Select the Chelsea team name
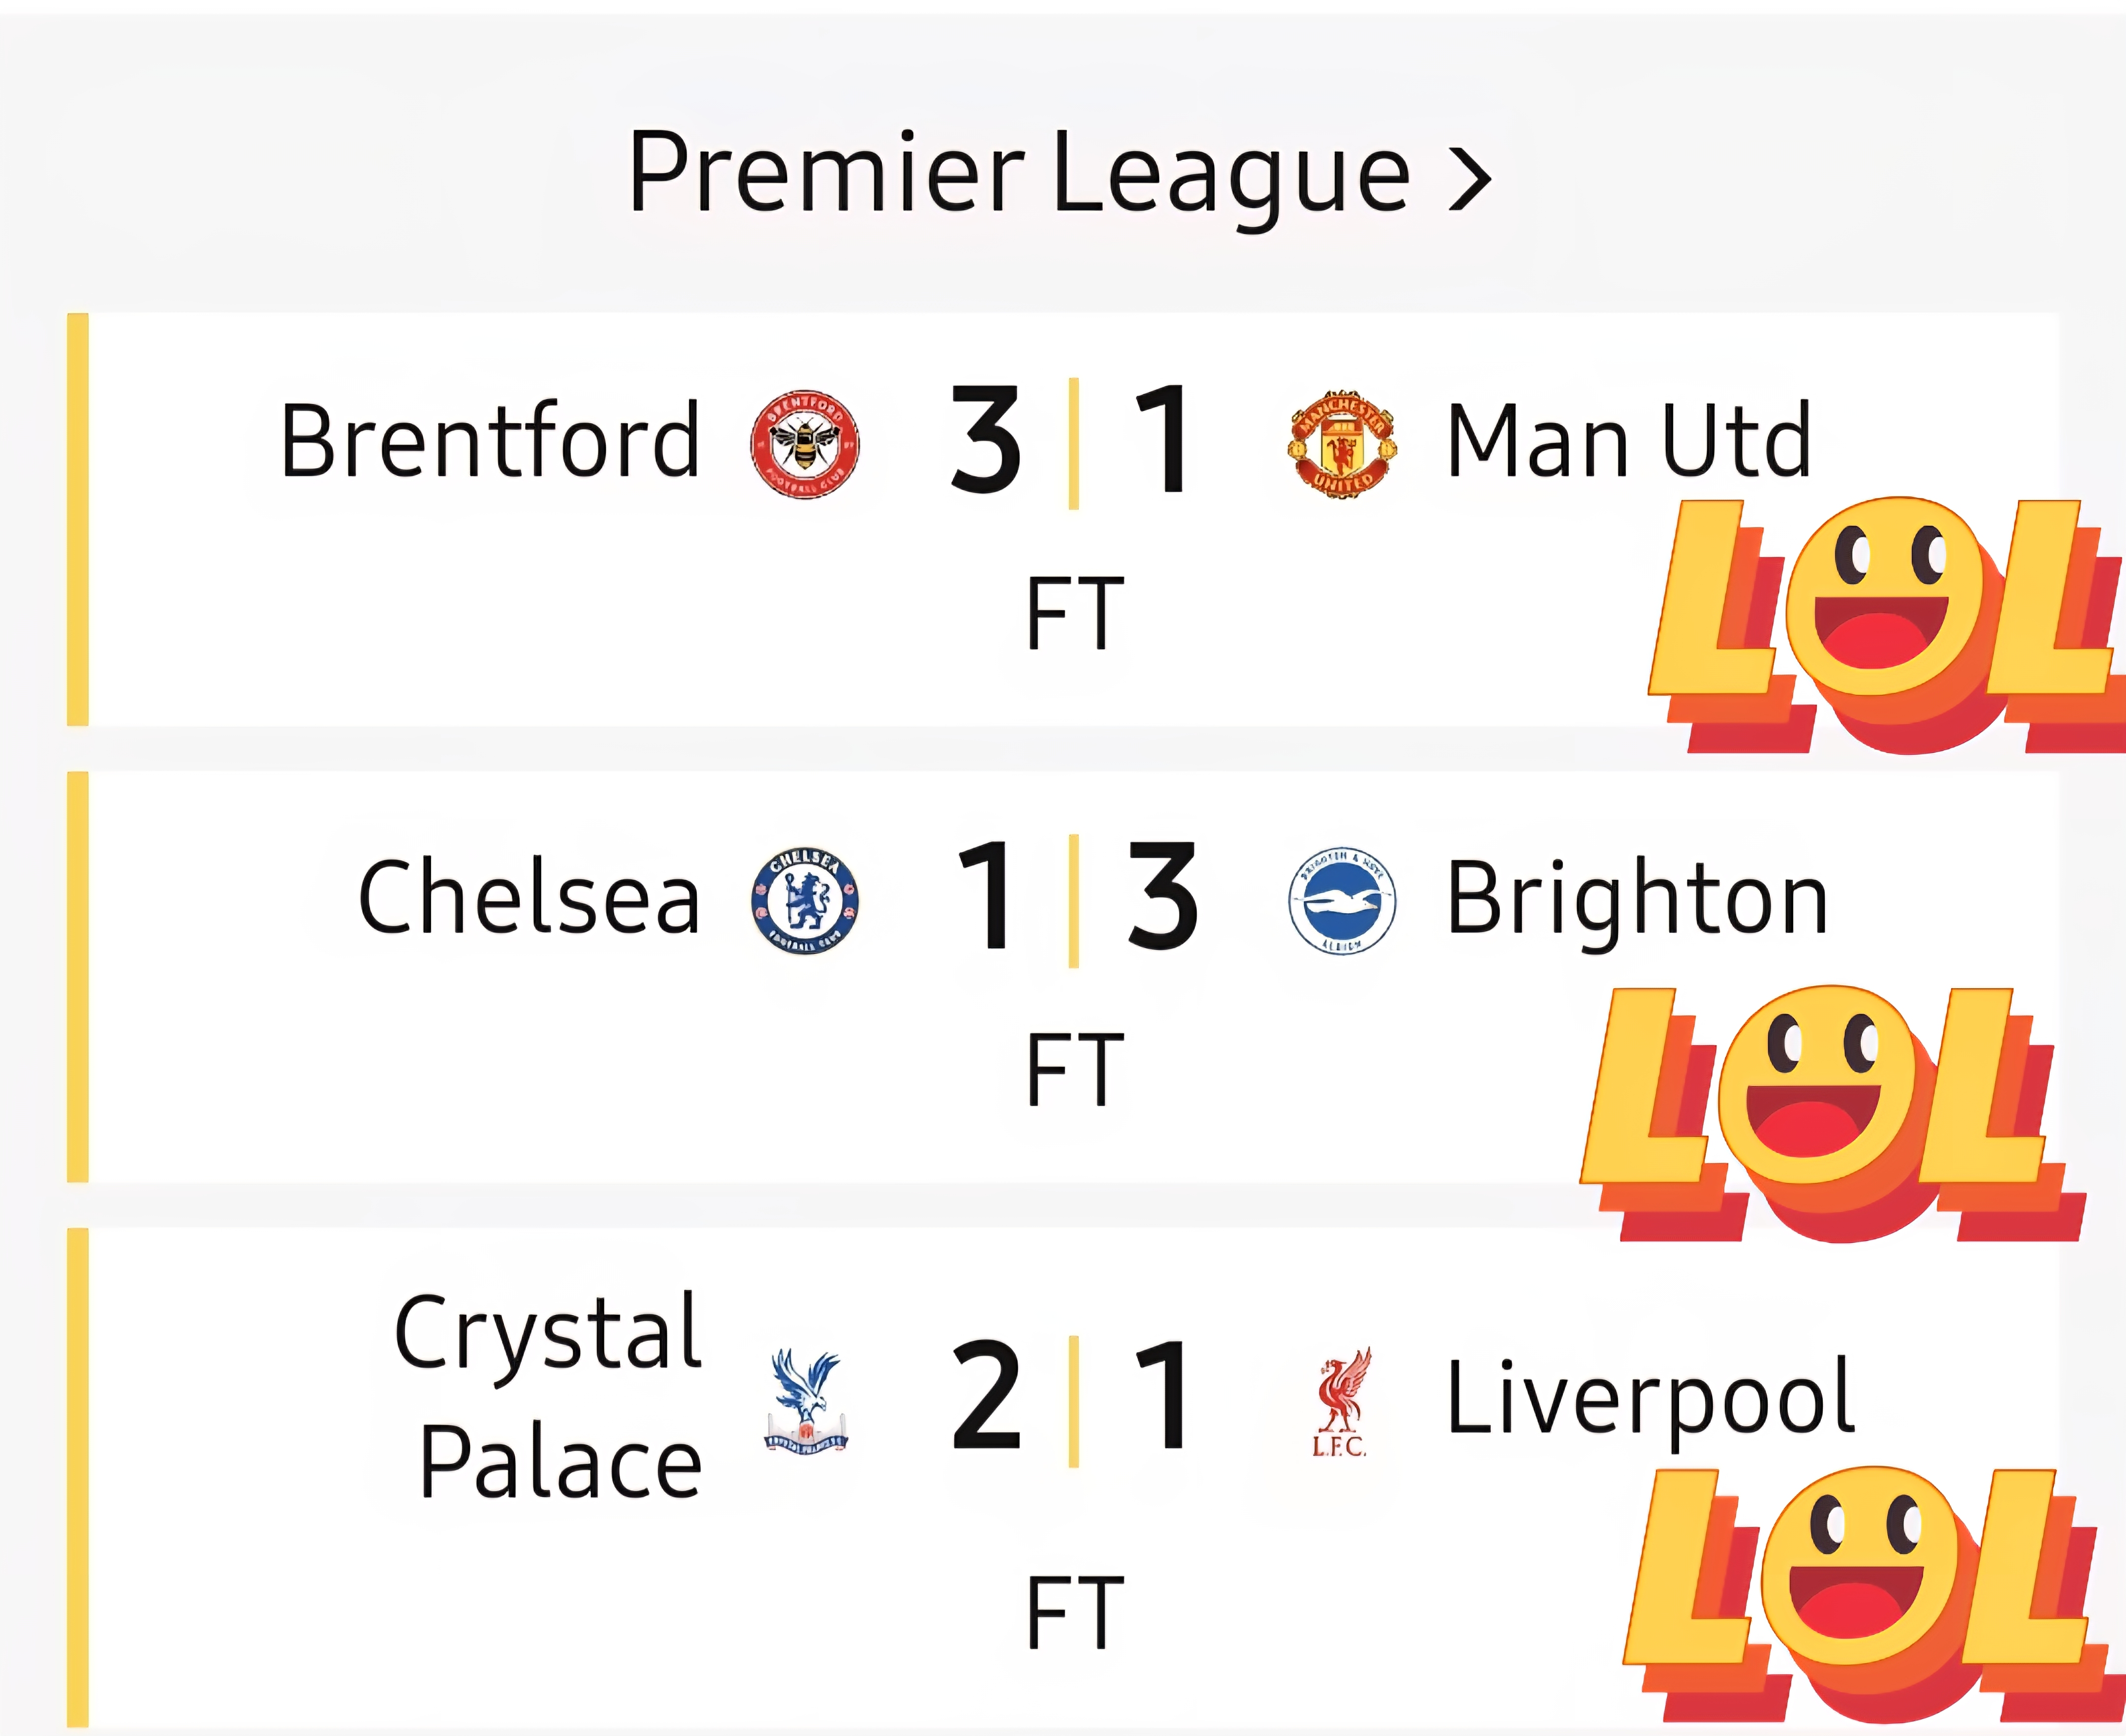The width and height of the screenshot is (2126, 1736). pos(529,898)
